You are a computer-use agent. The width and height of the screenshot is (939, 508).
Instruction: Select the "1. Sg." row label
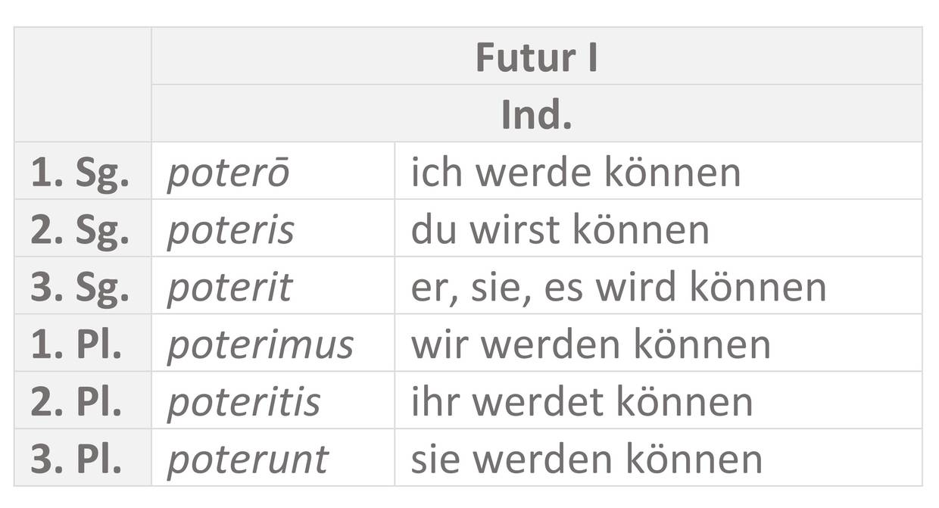(80, 173)
